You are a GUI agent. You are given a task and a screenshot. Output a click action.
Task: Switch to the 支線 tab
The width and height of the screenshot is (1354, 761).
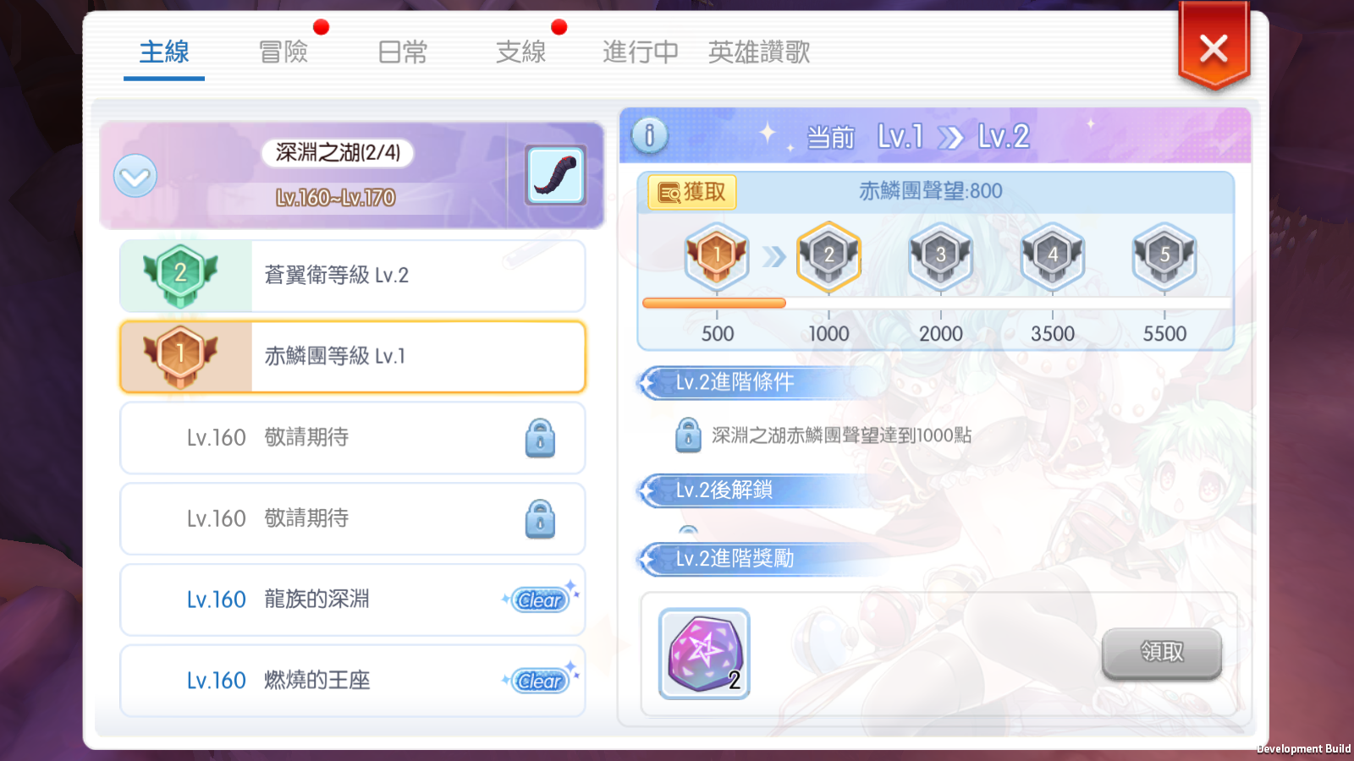(521, 52)
